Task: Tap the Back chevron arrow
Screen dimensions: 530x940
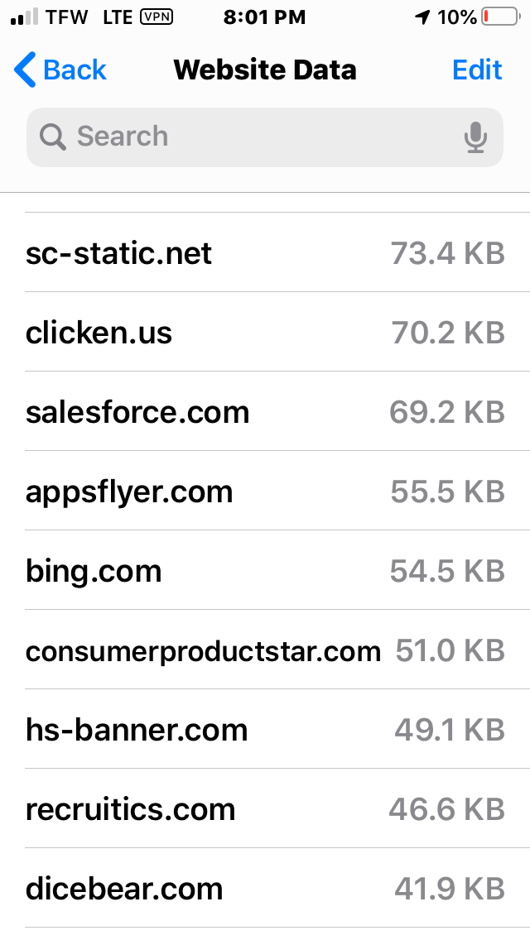Action: point(25,70)
